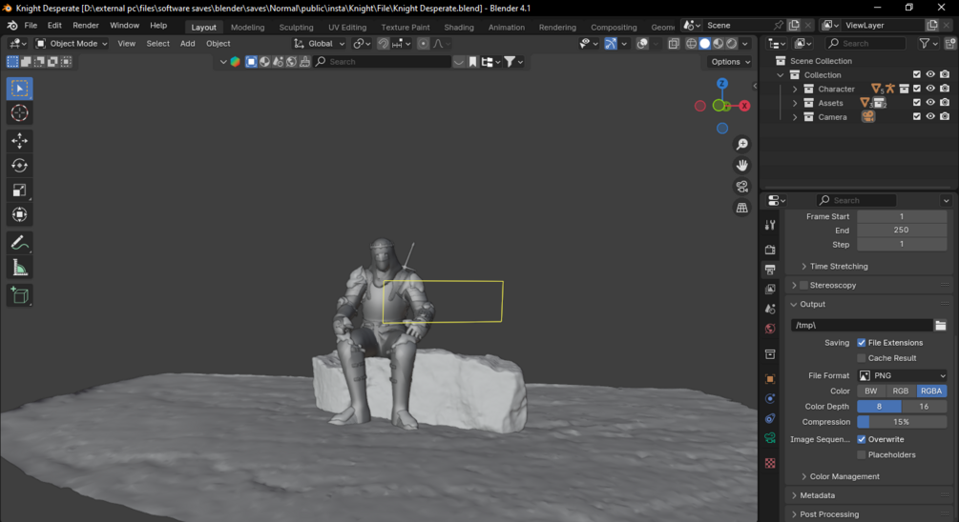
Task: Click the viewport zoom magnifier gizmo
Action: [x=741, y=144]
